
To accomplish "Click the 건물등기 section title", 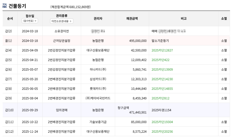I will [17, 6].
